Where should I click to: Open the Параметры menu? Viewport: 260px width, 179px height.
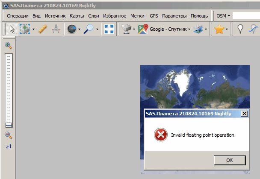[x=174, y=16]
